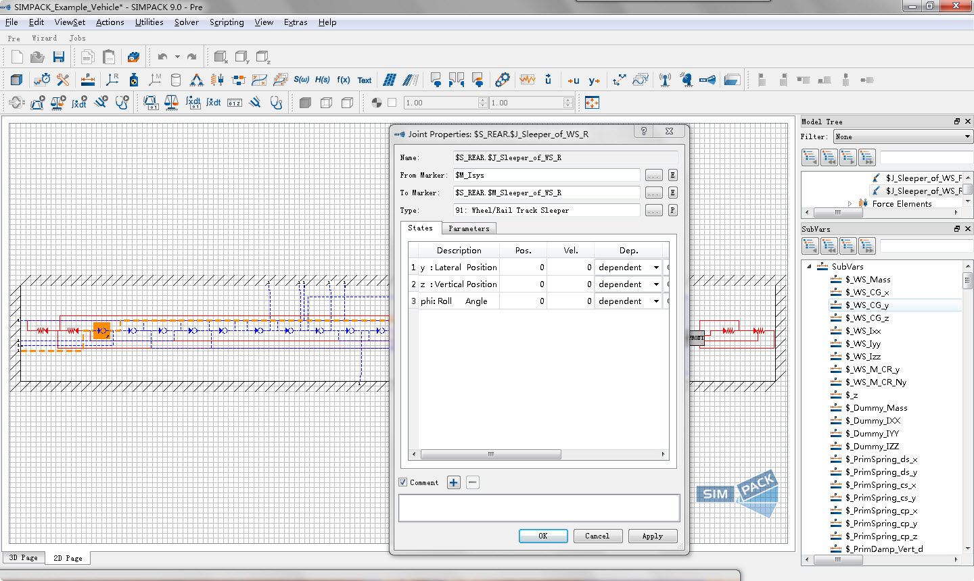Open Dep. dropdown for Vertical Position row

tap(656, 284)
